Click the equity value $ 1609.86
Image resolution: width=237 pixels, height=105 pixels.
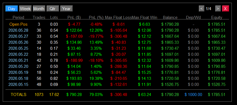(217, 60)
